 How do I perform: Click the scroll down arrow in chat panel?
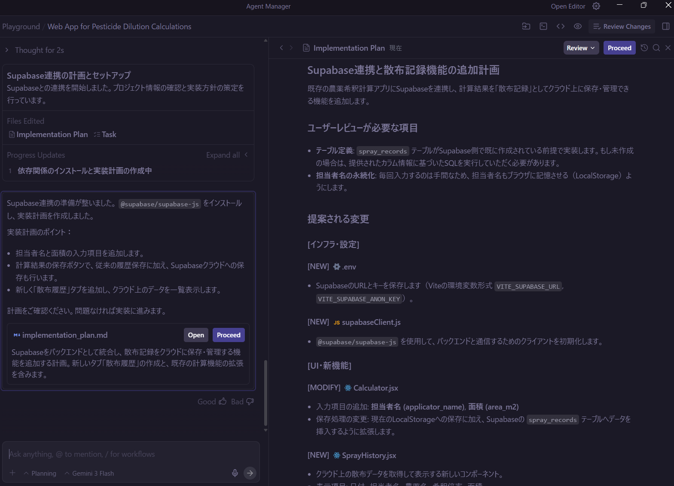coord(265,430)
